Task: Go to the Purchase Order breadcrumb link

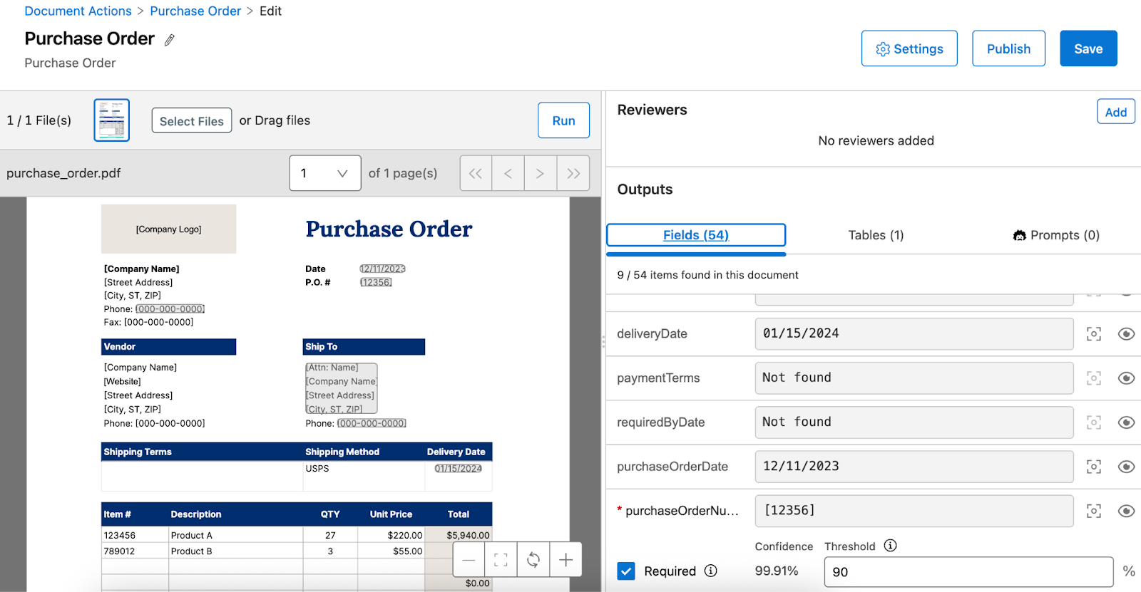Action: pos(195,11)
